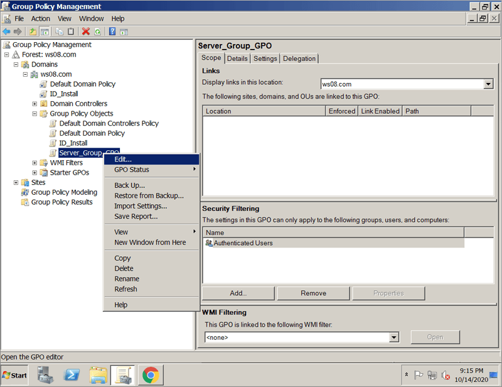Click the red X Delete toolbar icon
This screenshot has width=502, height=387.
(86, 31)
